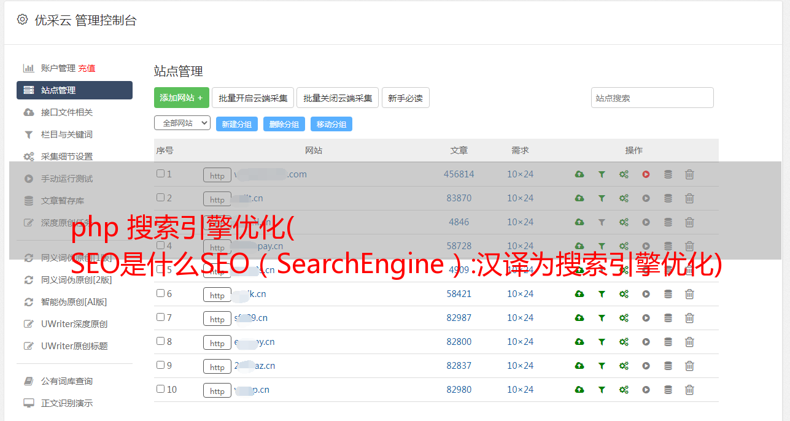Viewport: 790px width, 421px height.
Task: Click run play icon in row 3
Action: (x=646, y=222)
